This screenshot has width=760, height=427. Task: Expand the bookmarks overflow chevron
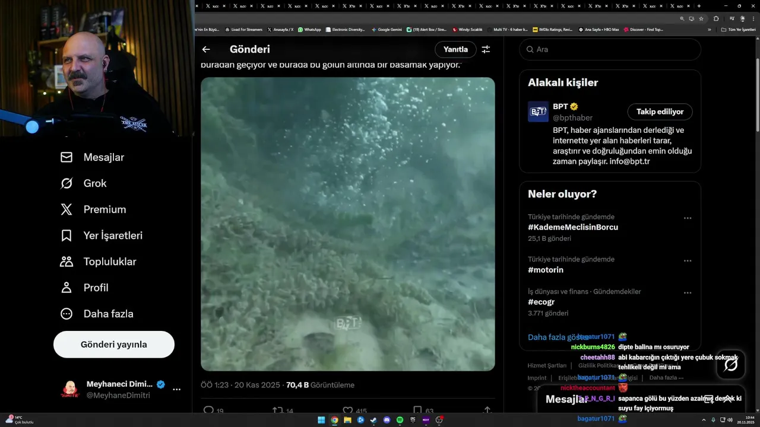(709, 29)
